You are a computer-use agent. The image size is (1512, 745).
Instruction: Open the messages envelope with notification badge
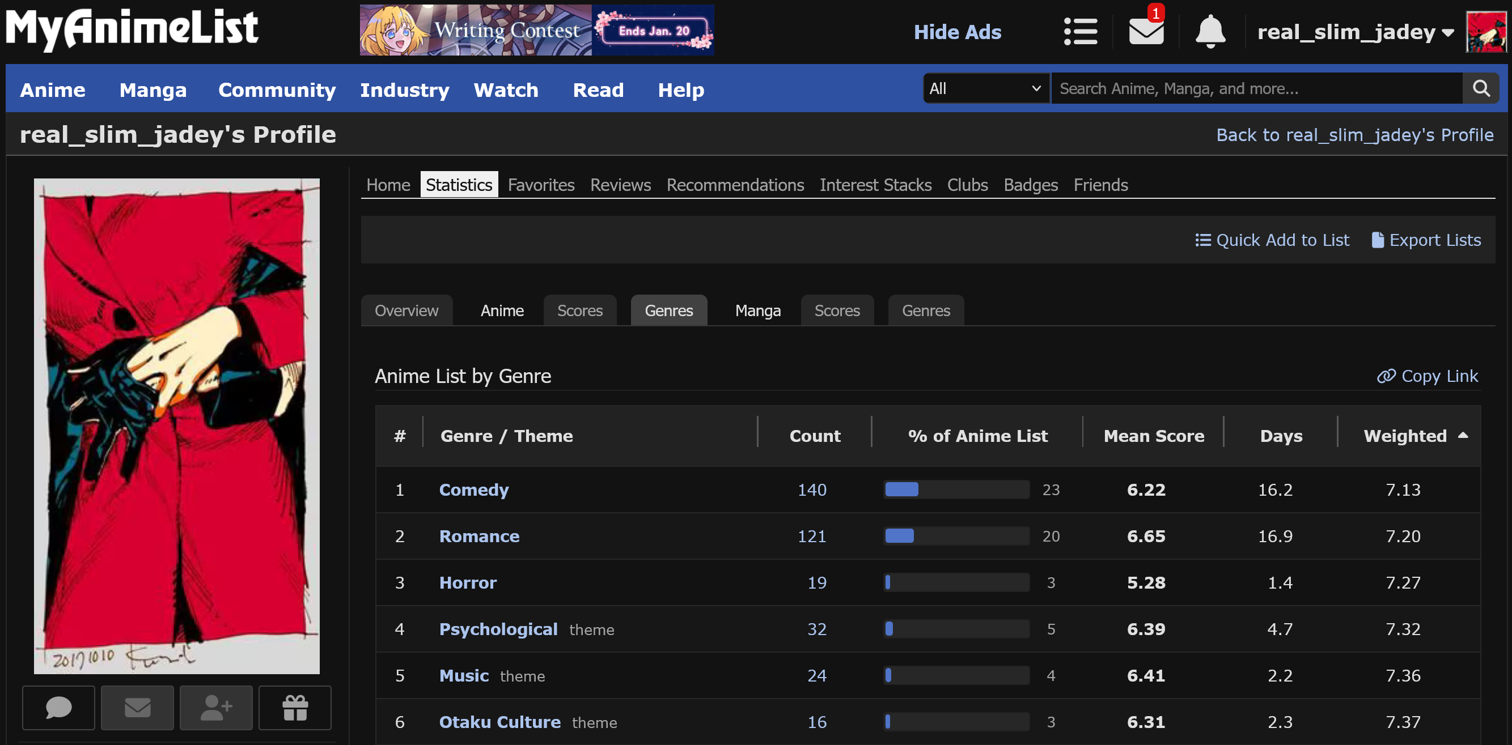pos(1146,32)
